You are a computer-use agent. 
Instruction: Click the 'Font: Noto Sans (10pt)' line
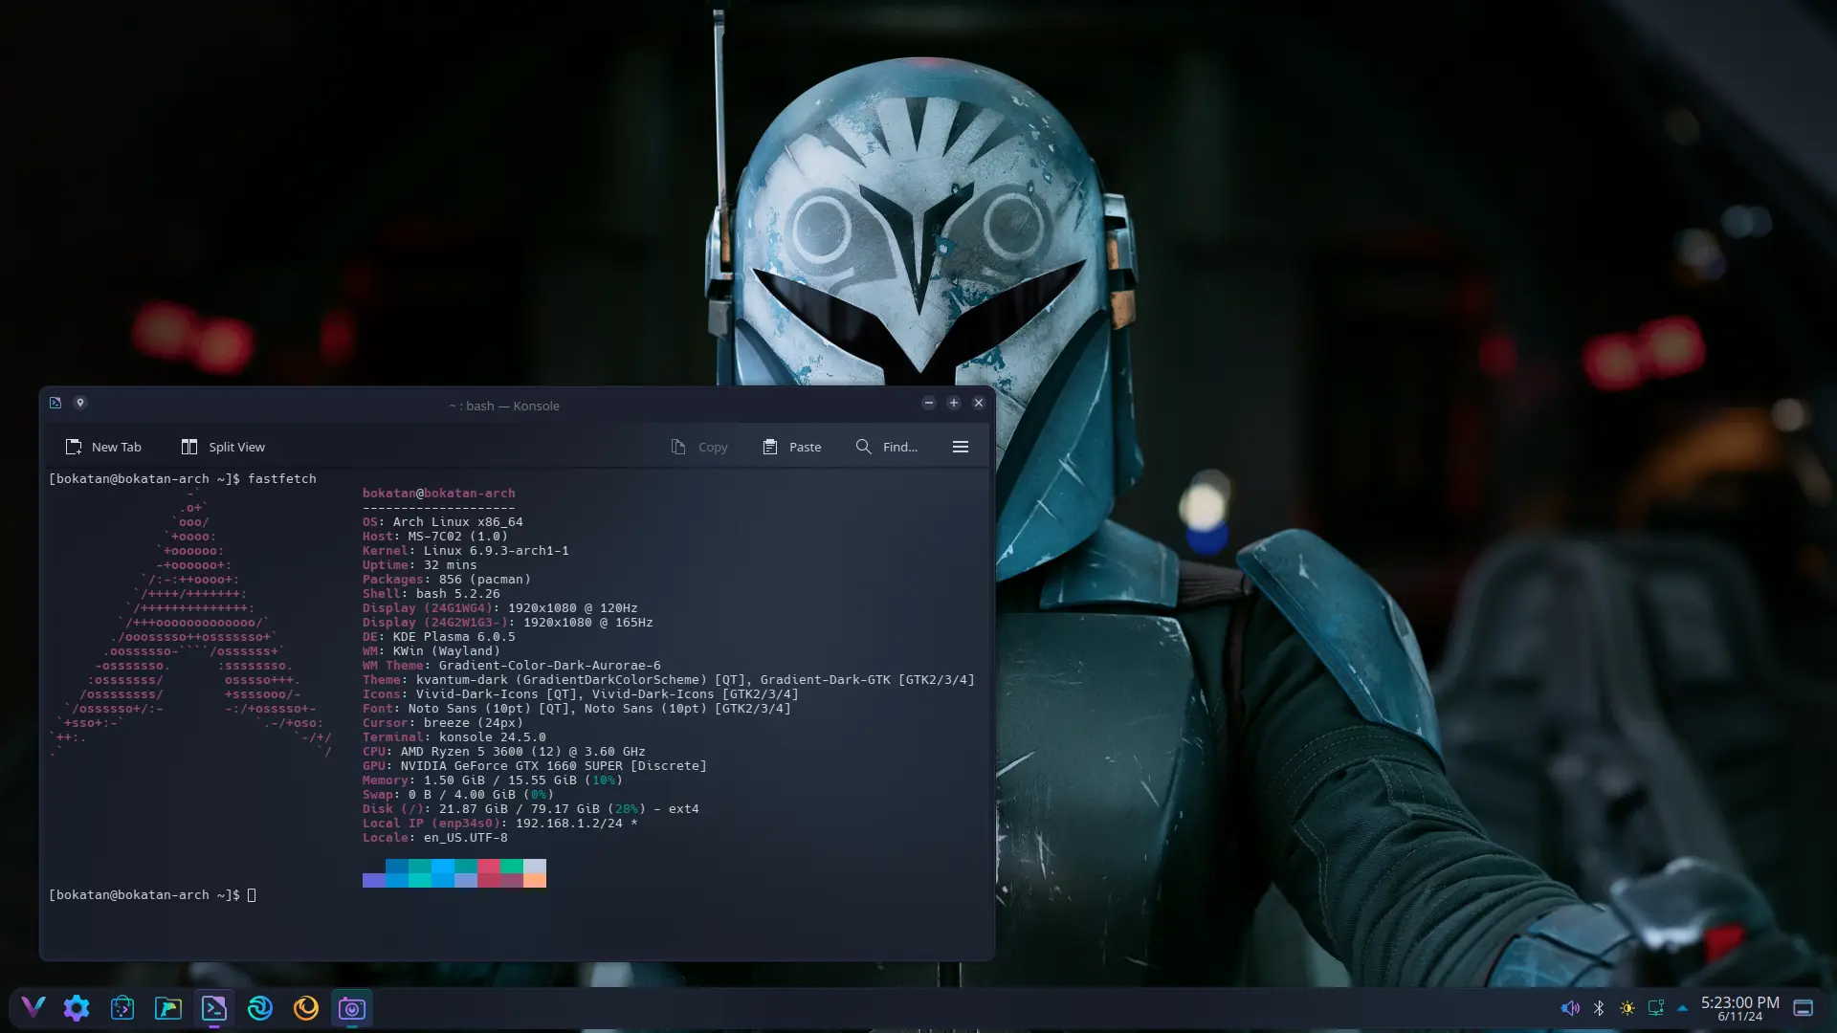pyautogui.click(x=576, y=709)
